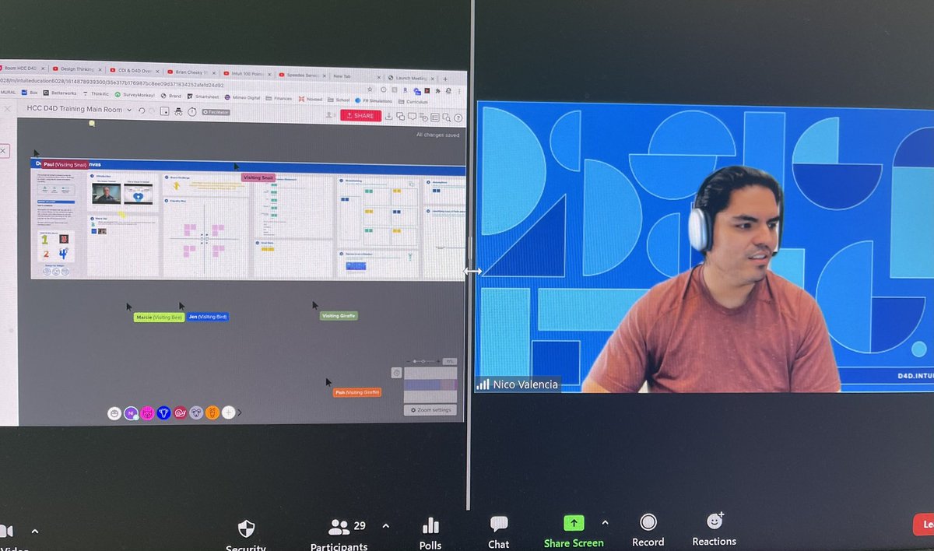Open the comments icon in Mural toolbar
The image size is (934, 551).
(x=413, y=116)
